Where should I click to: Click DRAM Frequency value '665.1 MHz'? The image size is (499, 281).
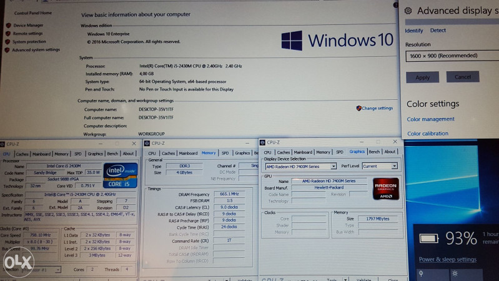pos(229,194)
